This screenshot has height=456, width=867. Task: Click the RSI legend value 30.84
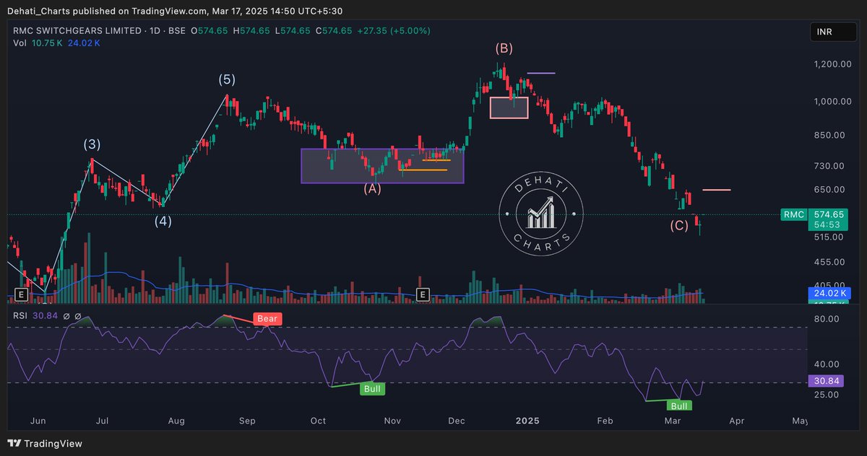(x=46, y=316)
